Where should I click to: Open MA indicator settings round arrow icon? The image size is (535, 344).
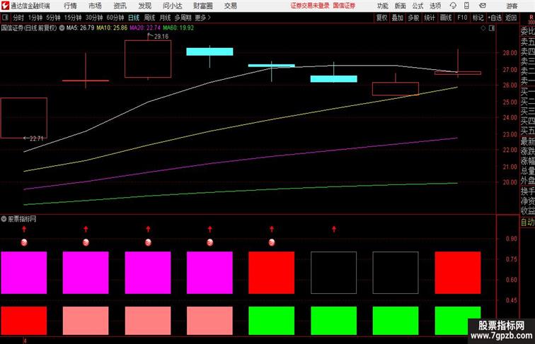click(62, 28)
